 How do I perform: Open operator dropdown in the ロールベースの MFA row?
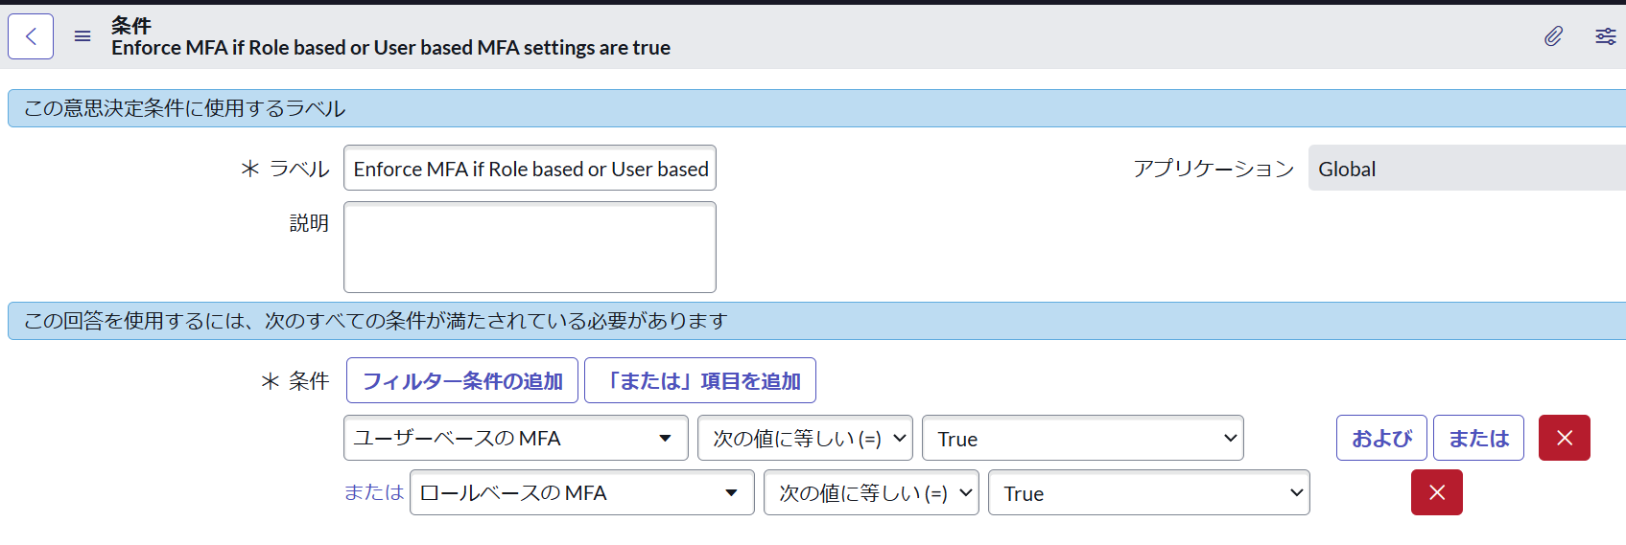tap(871, 492)
